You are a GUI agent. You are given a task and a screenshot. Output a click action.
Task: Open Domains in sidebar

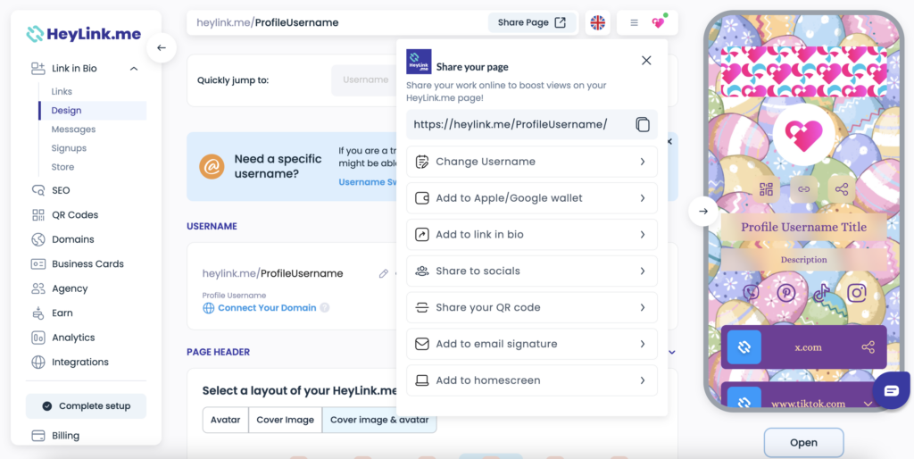(62, 239)
